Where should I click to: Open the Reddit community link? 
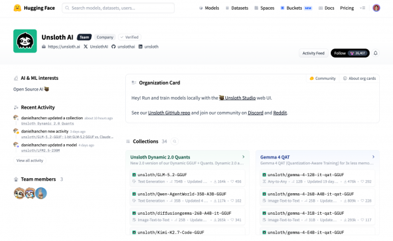tap(280, 113)
